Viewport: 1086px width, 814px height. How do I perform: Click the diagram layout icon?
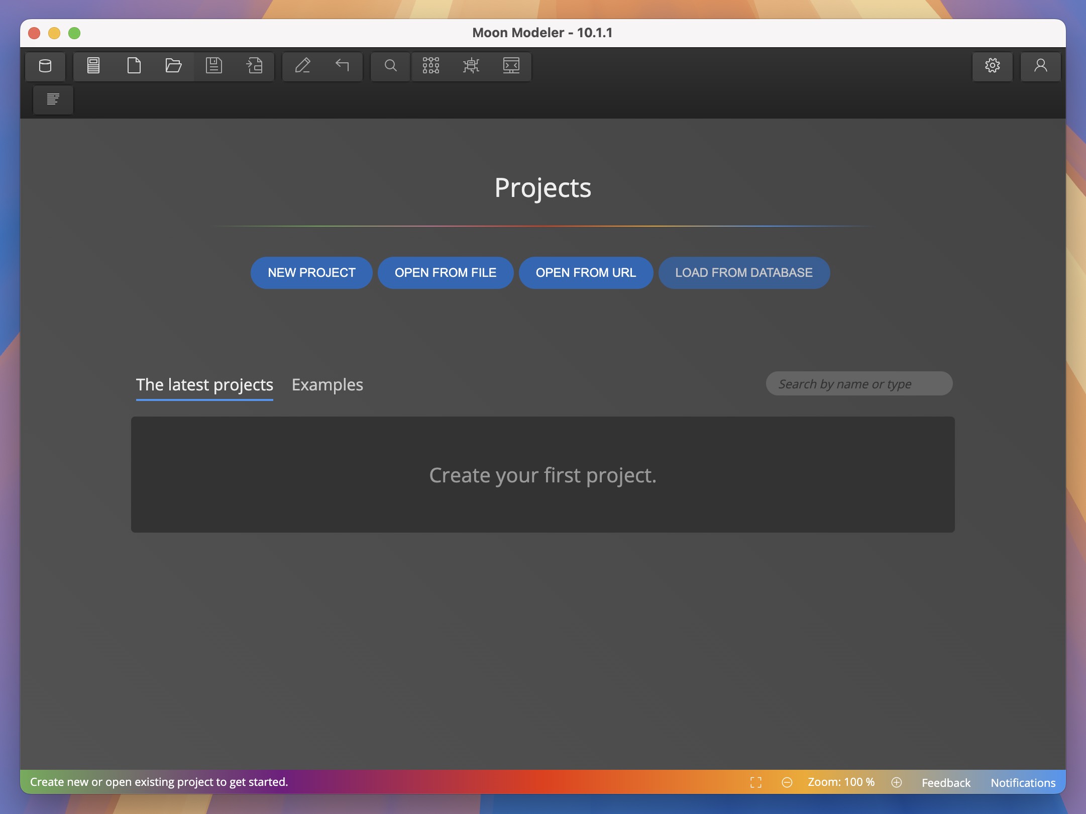(x=431, y=66)
